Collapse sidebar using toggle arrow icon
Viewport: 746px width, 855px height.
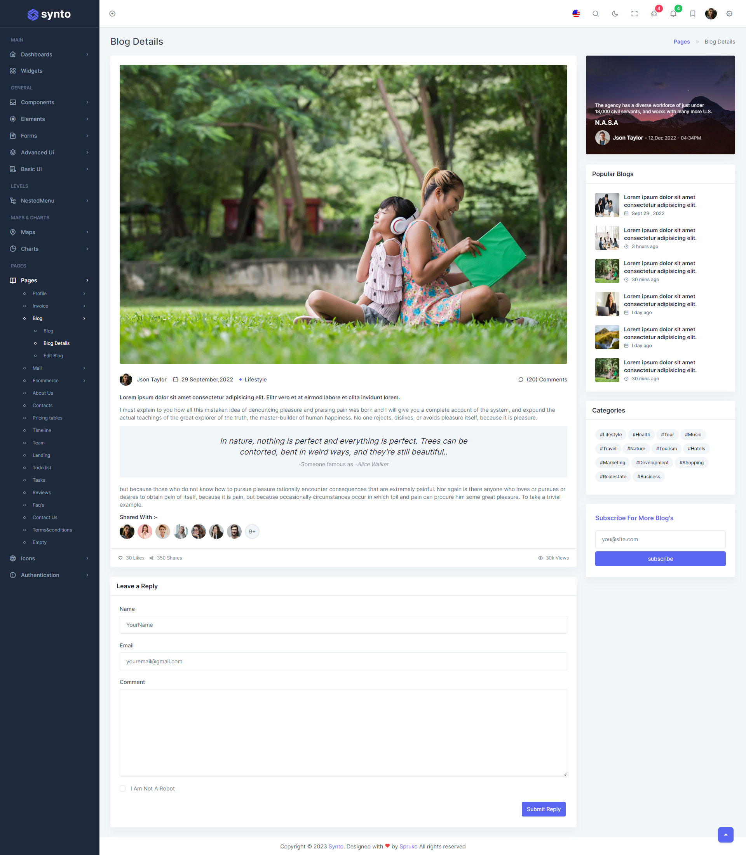pos(112,14)
